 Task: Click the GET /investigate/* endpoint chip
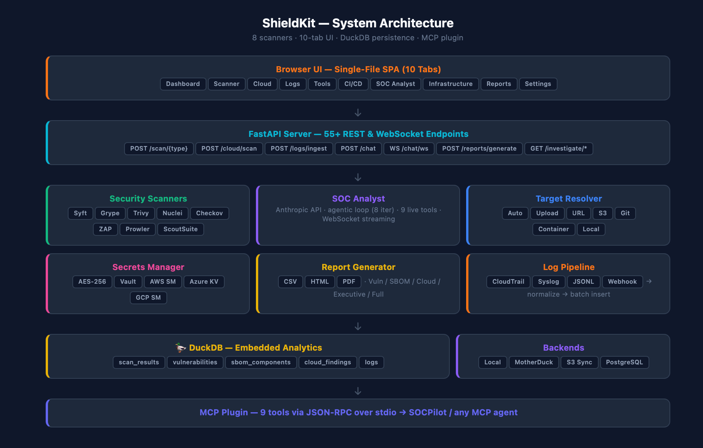[x=558, y=149]
